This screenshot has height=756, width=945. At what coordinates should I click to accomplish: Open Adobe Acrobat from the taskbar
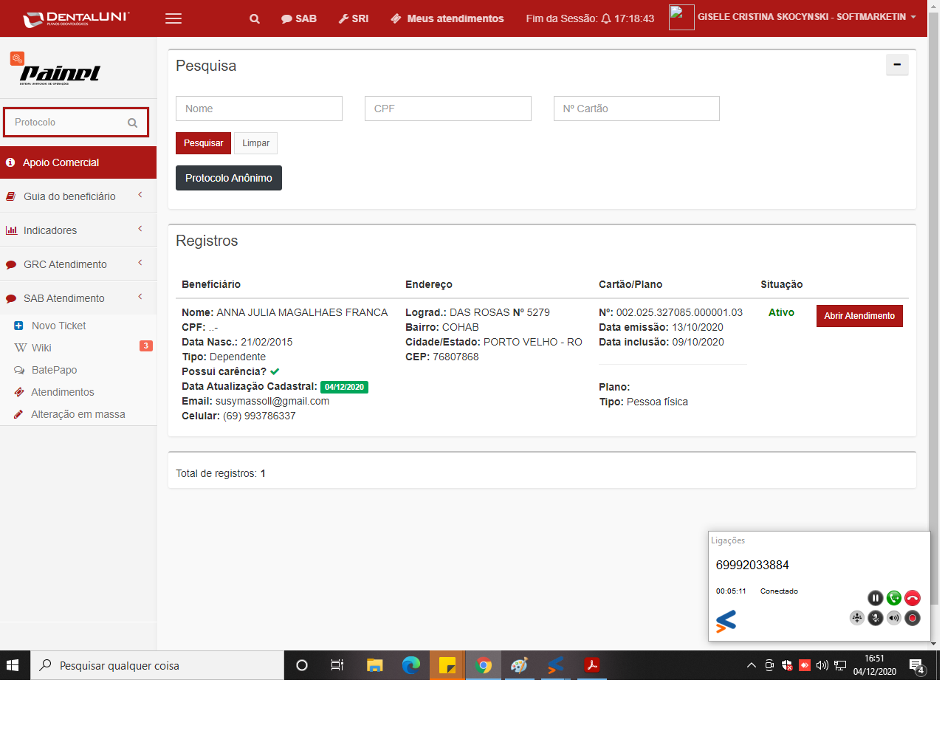pos(592,665)
